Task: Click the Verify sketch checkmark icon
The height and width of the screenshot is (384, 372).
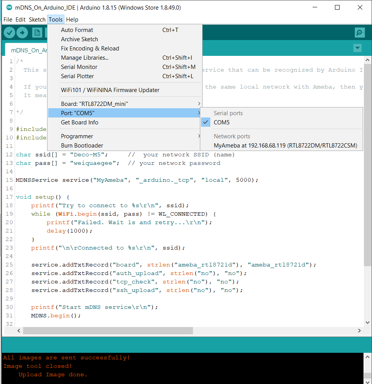Action: 10,33
